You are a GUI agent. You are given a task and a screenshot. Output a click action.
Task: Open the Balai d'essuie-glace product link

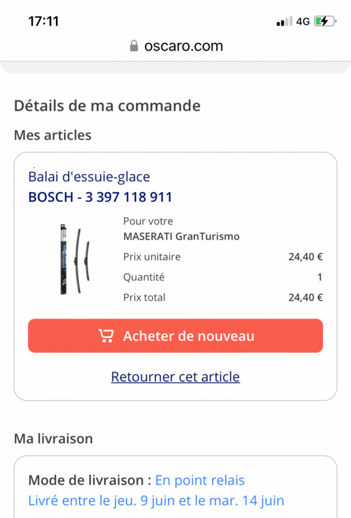pos(89,176)
